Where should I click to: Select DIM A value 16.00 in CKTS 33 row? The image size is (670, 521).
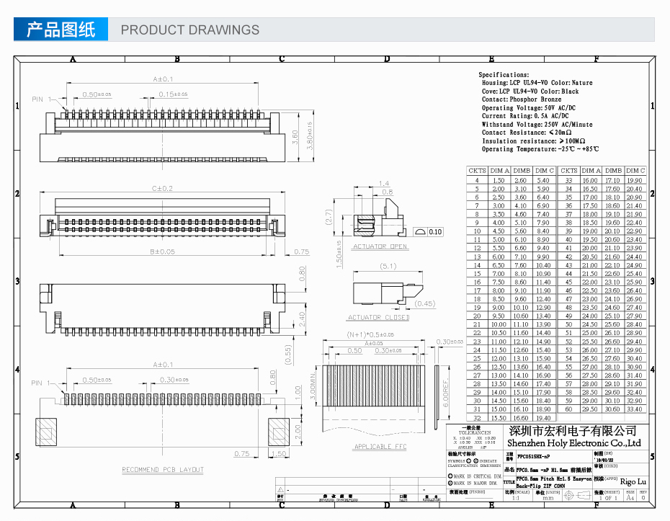click(589, 180)
